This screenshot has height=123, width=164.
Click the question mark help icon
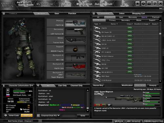155,4
